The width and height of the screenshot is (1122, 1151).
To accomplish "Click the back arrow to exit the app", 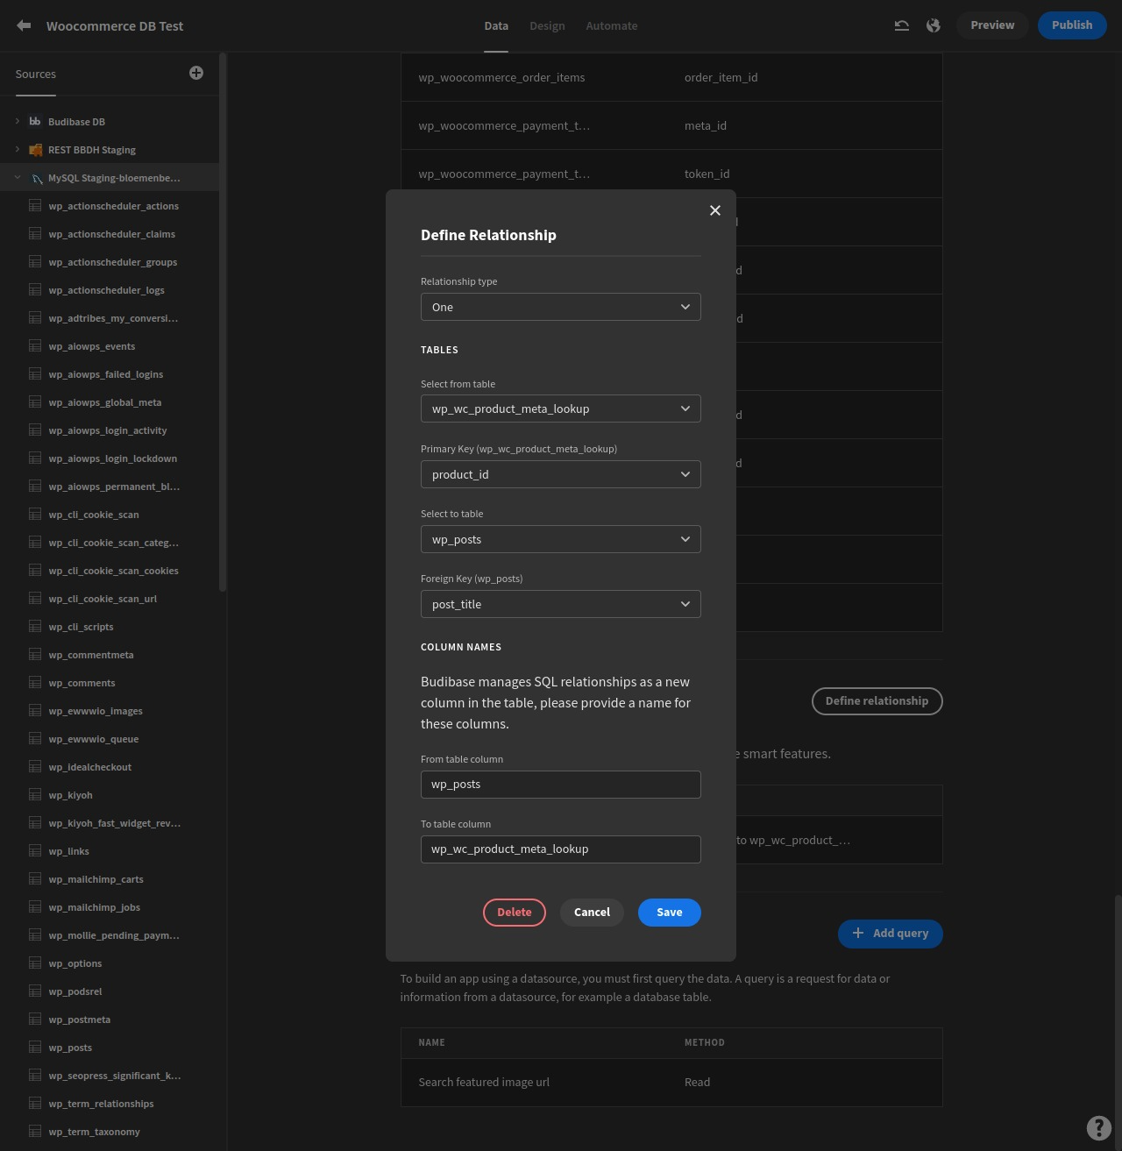I will (24, 25).
